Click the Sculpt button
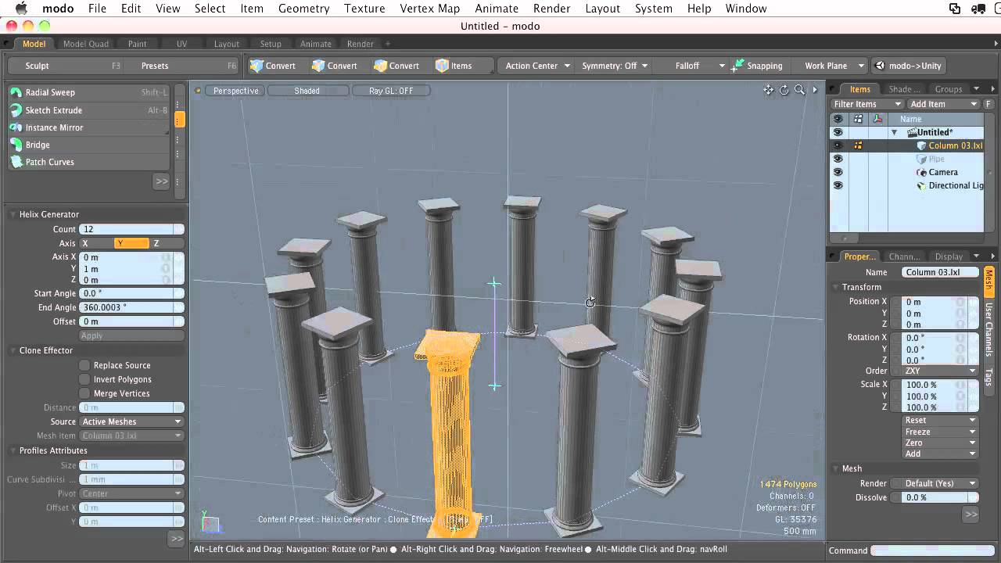This screenshot has height=563, width=1001. point(66,66)
